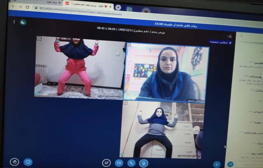Select the teacher's close-up webcam video

(x=167, y=72)
